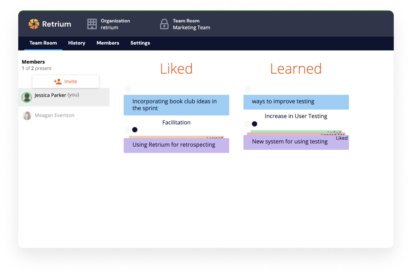The image size is (412, 274).
Task: Click plus icon beside the Facilitation group
Action: pos(128,129)
